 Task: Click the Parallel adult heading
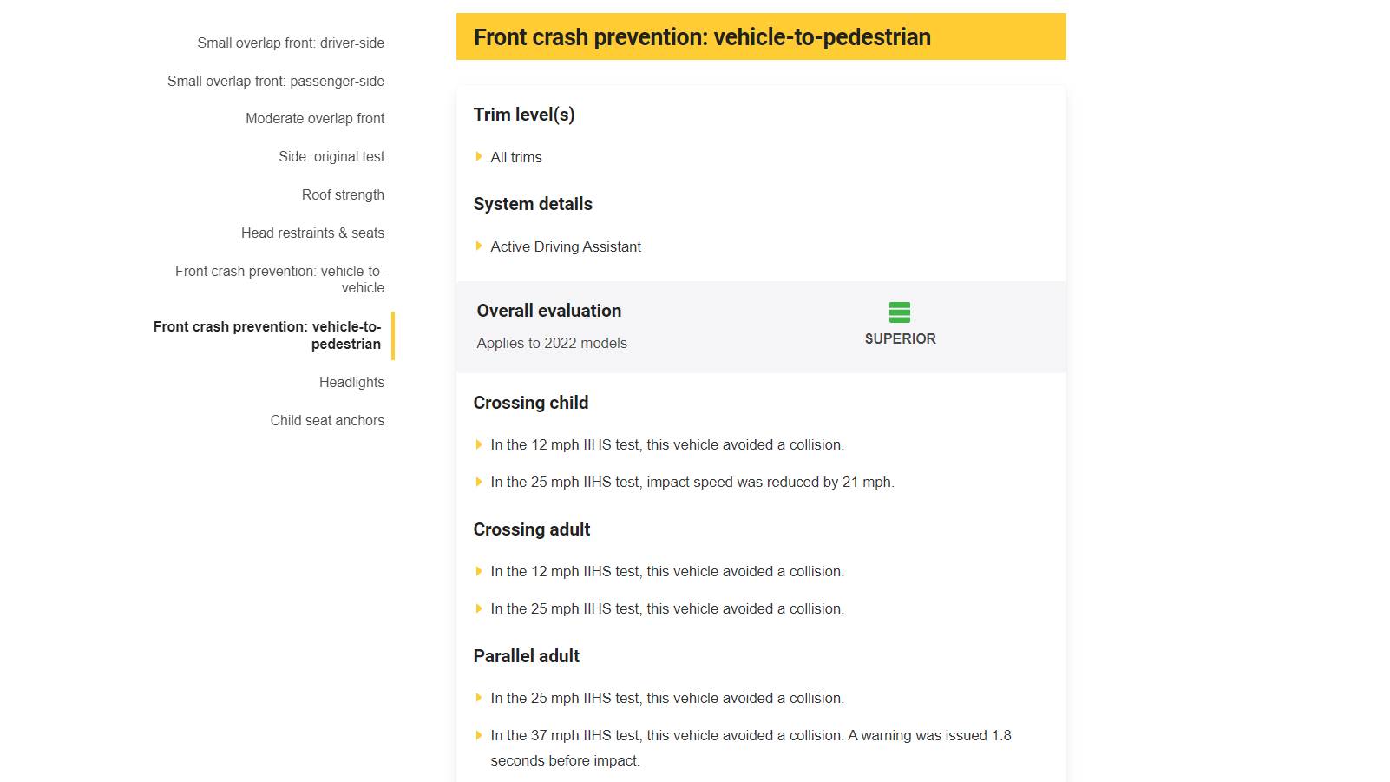point(527,656)
